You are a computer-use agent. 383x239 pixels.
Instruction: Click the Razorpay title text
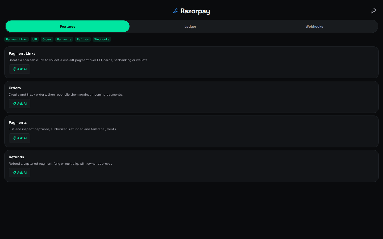point(195,11)
